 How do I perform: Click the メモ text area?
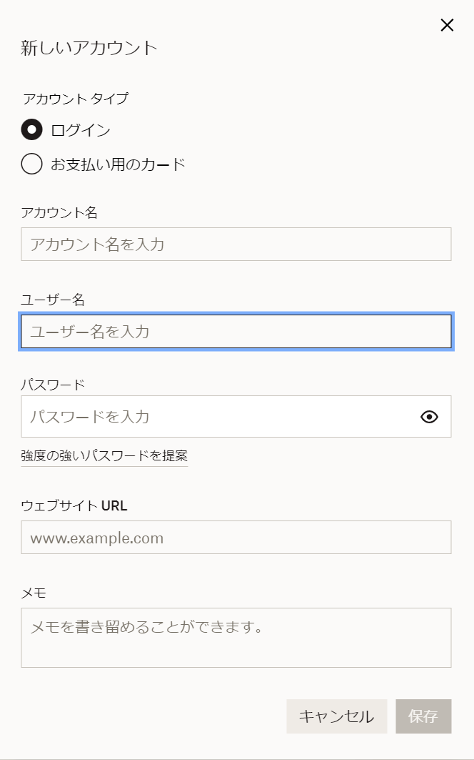(236, 638)
